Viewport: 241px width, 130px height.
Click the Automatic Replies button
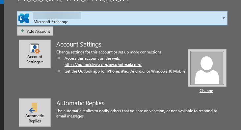35,113
